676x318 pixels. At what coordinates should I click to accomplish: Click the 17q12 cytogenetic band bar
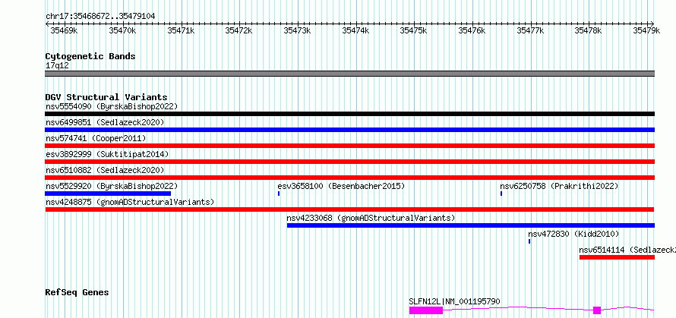pos(349,74)
